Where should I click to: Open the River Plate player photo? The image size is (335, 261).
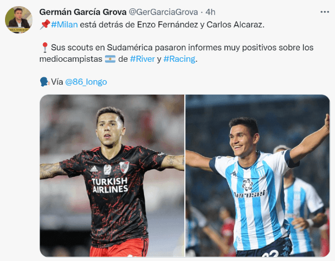point(112,176)
